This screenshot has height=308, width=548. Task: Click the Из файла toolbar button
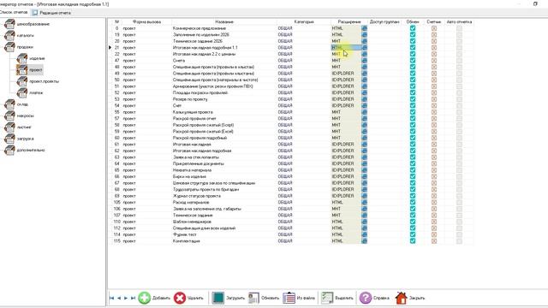[299, 298]
